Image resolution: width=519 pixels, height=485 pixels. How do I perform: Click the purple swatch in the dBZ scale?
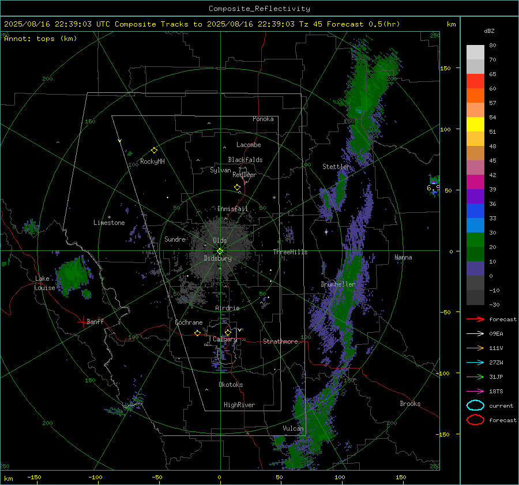click(x=475, y=196)
